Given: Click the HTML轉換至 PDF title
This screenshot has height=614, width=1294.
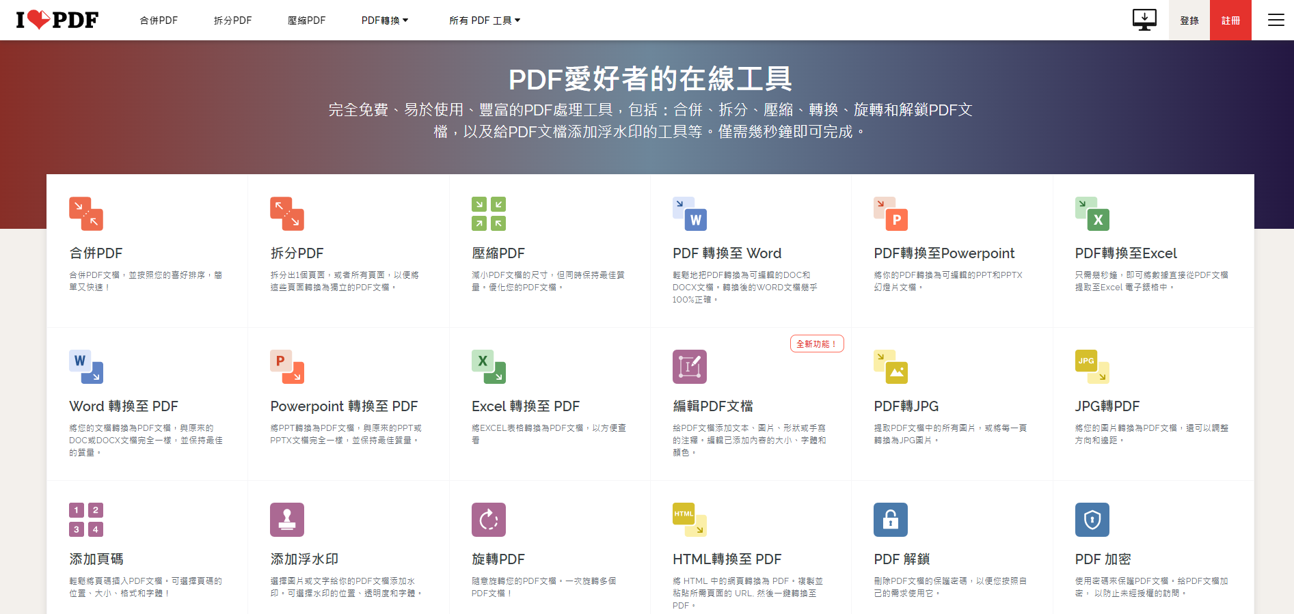Looking at the screenshot, I should click(727, 559).
